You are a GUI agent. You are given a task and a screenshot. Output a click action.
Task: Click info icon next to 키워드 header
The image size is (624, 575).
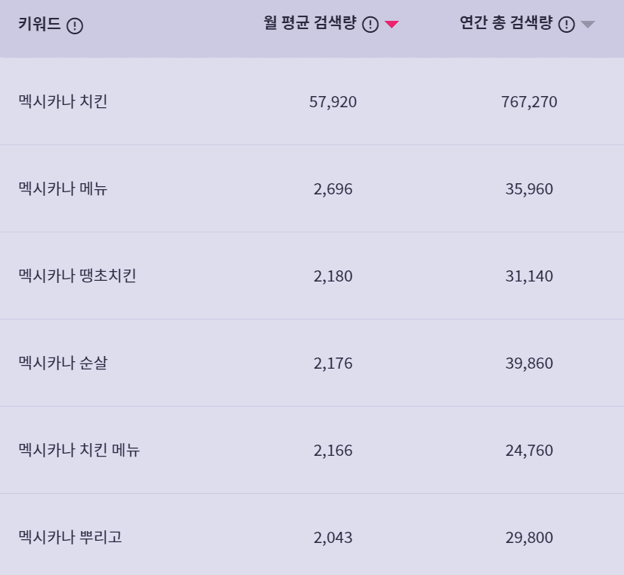75,26
